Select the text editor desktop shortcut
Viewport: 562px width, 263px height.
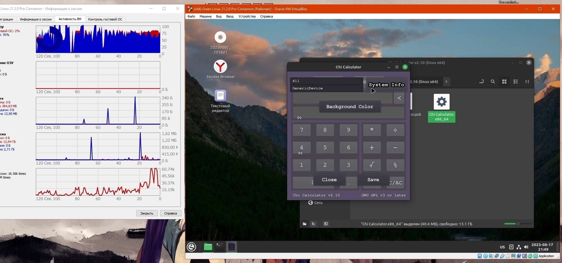[220, 101]
